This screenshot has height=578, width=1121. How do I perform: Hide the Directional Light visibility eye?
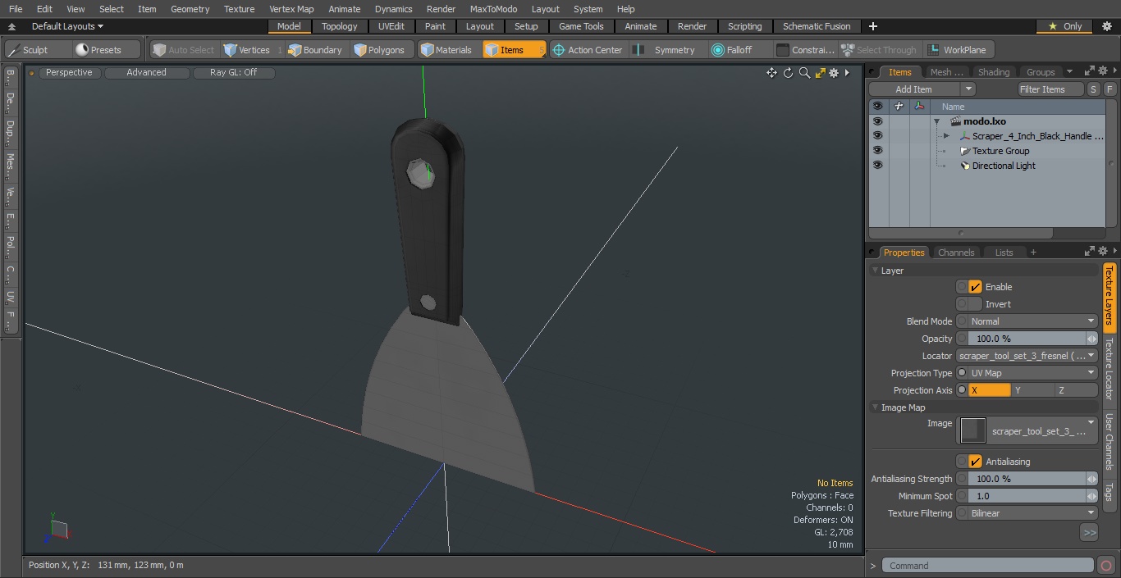pos(877,166)
